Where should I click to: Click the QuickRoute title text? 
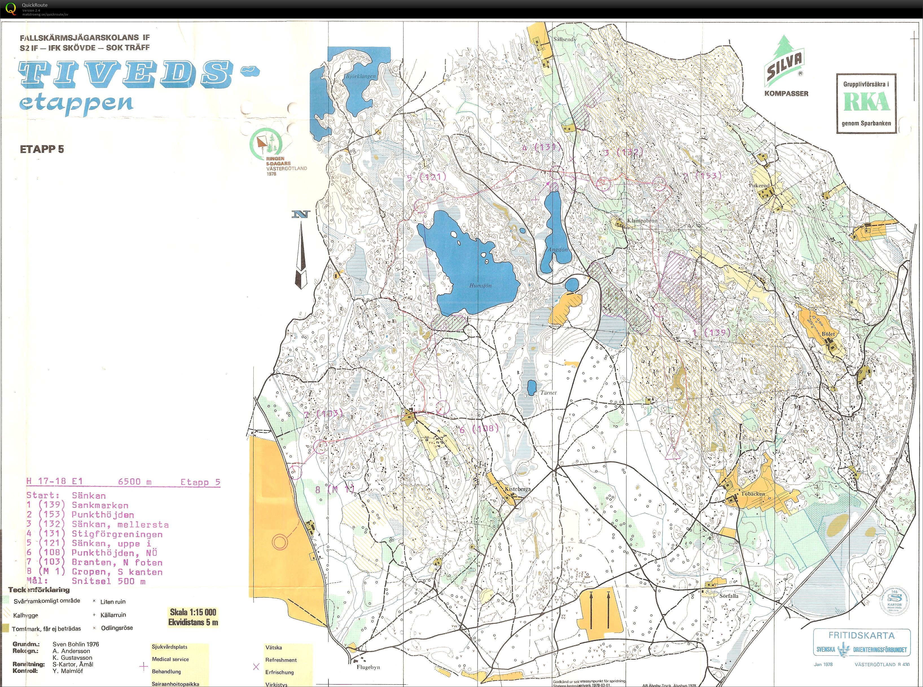click(34, 5)
